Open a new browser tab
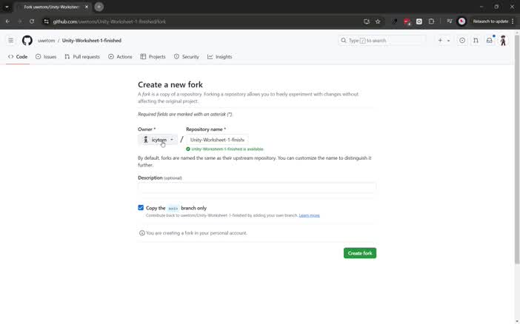The height and width of the screenshot is (324, 520). coord(99,7)
